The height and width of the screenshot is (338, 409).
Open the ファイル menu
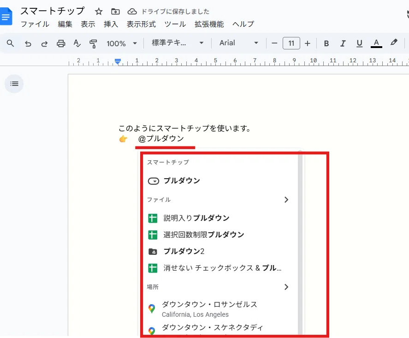[x=35, y=24]
